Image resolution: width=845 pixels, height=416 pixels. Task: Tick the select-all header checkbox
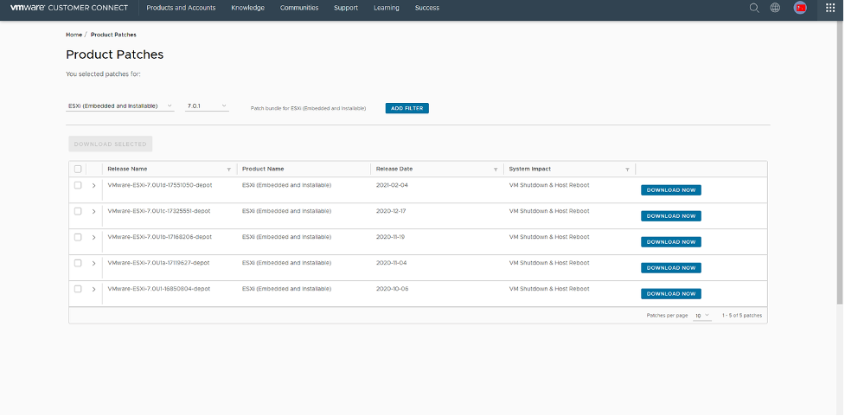(78, 170)
